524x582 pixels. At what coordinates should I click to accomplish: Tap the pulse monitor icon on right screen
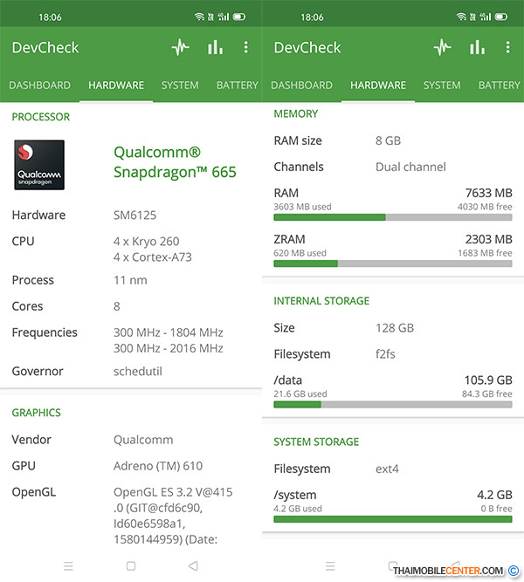click(x=443, y=48)
